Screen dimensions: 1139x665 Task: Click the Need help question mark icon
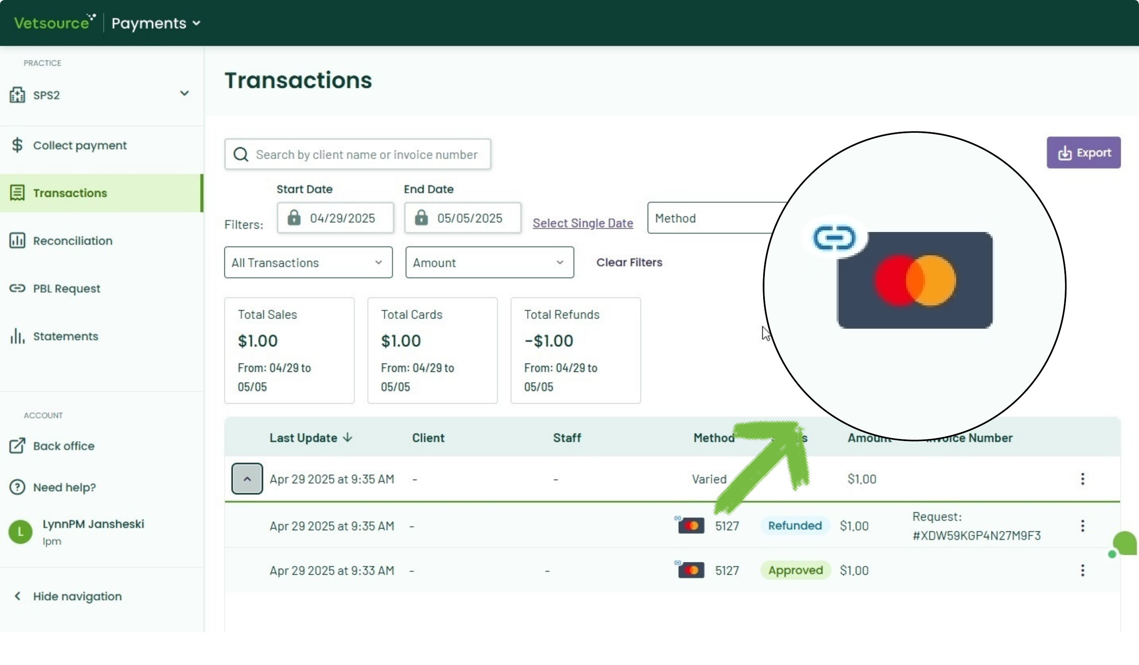point(17,487)
